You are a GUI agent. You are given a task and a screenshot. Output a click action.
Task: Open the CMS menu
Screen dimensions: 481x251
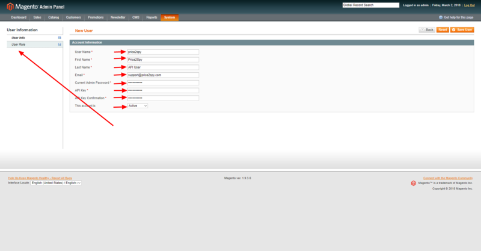(x=136, y=17)
